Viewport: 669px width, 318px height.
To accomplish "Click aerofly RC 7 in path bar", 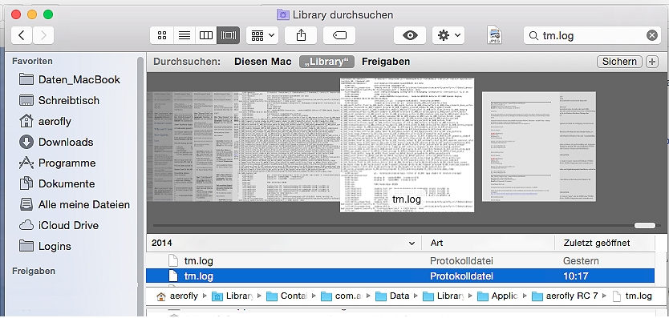I will point(565,296).
